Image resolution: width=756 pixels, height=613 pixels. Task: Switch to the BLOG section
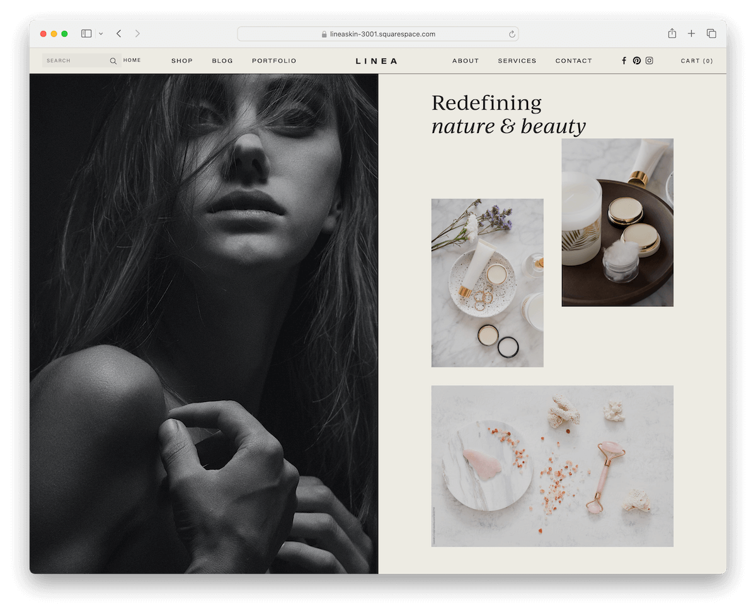tap(222, 60)
